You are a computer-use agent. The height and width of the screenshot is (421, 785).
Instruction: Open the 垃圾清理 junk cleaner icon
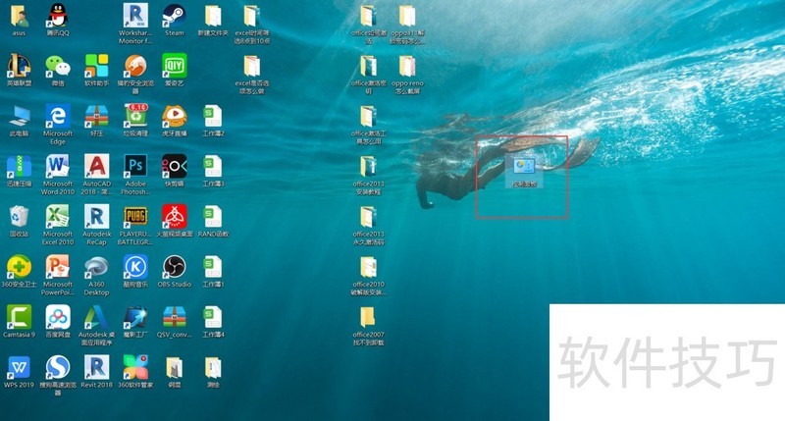click(x=135, y=116)
